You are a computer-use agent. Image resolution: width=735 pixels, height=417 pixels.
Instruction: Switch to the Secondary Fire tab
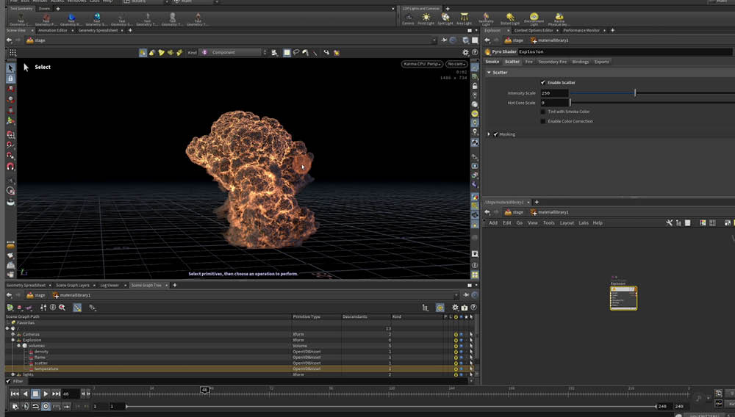coord(552,62)
